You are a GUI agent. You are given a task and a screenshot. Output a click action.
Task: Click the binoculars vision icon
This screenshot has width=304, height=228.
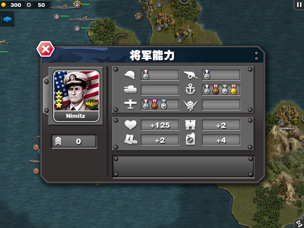[x=190, y=125]
